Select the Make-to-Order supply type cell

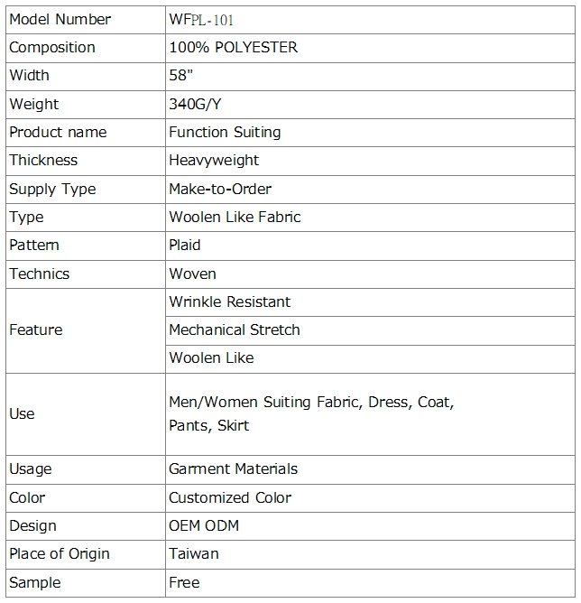(370, 190)
